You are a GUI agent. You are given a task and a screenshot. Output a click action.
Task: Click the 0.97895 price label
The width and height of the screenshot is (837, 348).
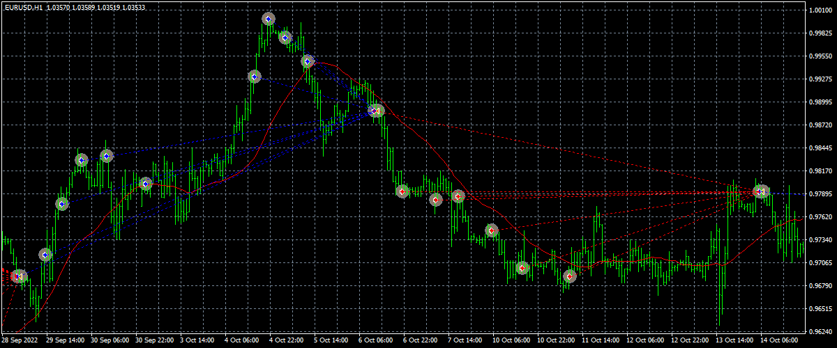coord(820,194)
